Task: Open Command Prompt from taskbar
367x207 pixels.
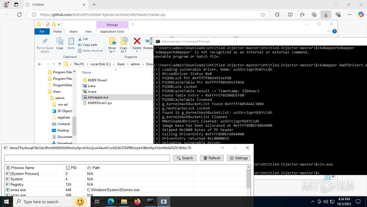Action: [150, 201]
